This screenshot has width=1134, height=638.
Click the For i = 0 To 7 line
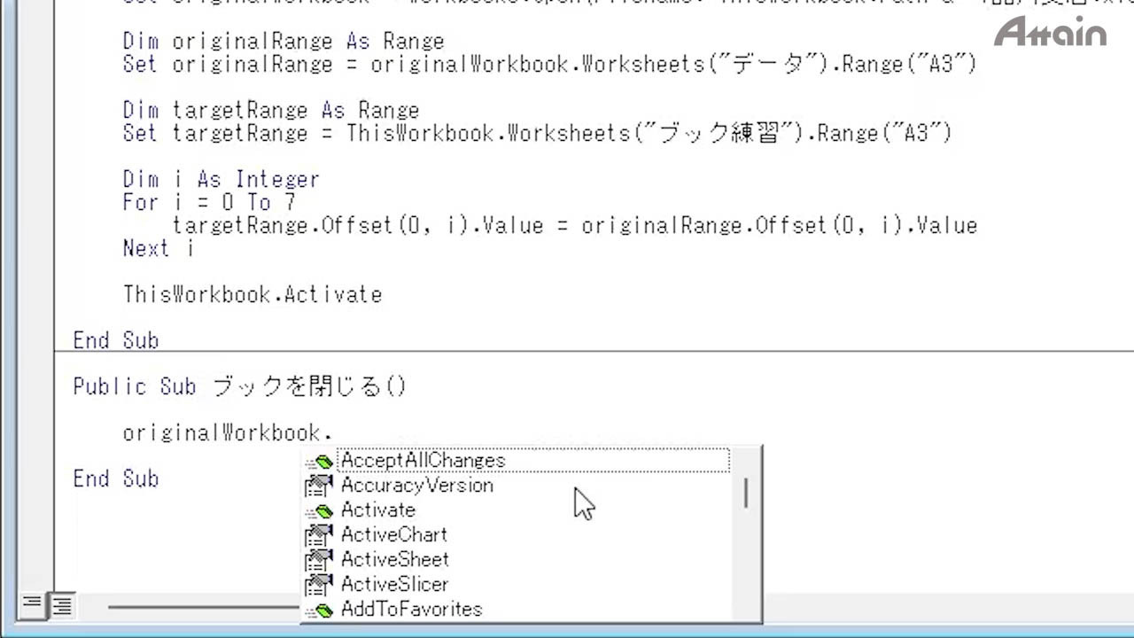(209, 203)
